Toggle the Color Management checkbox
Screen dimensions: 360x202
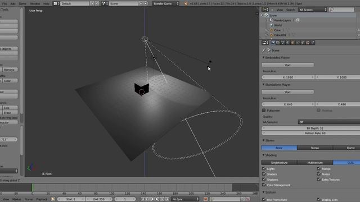pyautogui.click(x=264, y=185)
